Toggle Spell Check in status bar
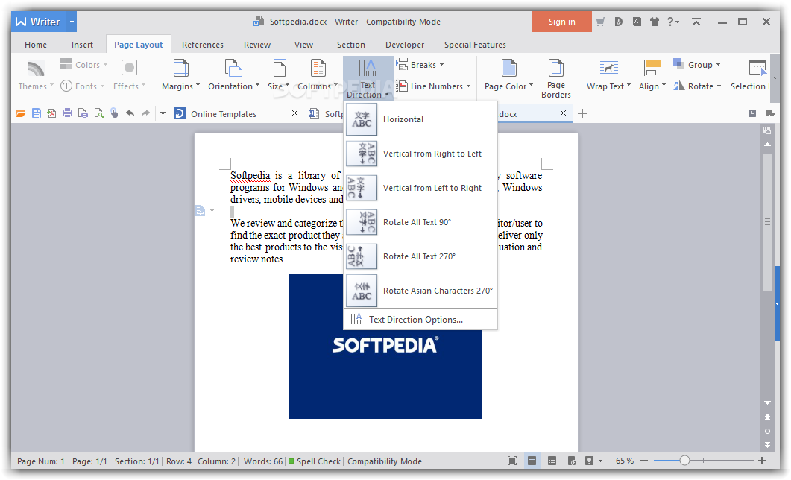Screen dimensions: 791x480 tap(315, 461)
